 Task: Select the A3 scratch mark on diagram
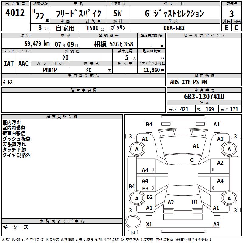(216, 224)
